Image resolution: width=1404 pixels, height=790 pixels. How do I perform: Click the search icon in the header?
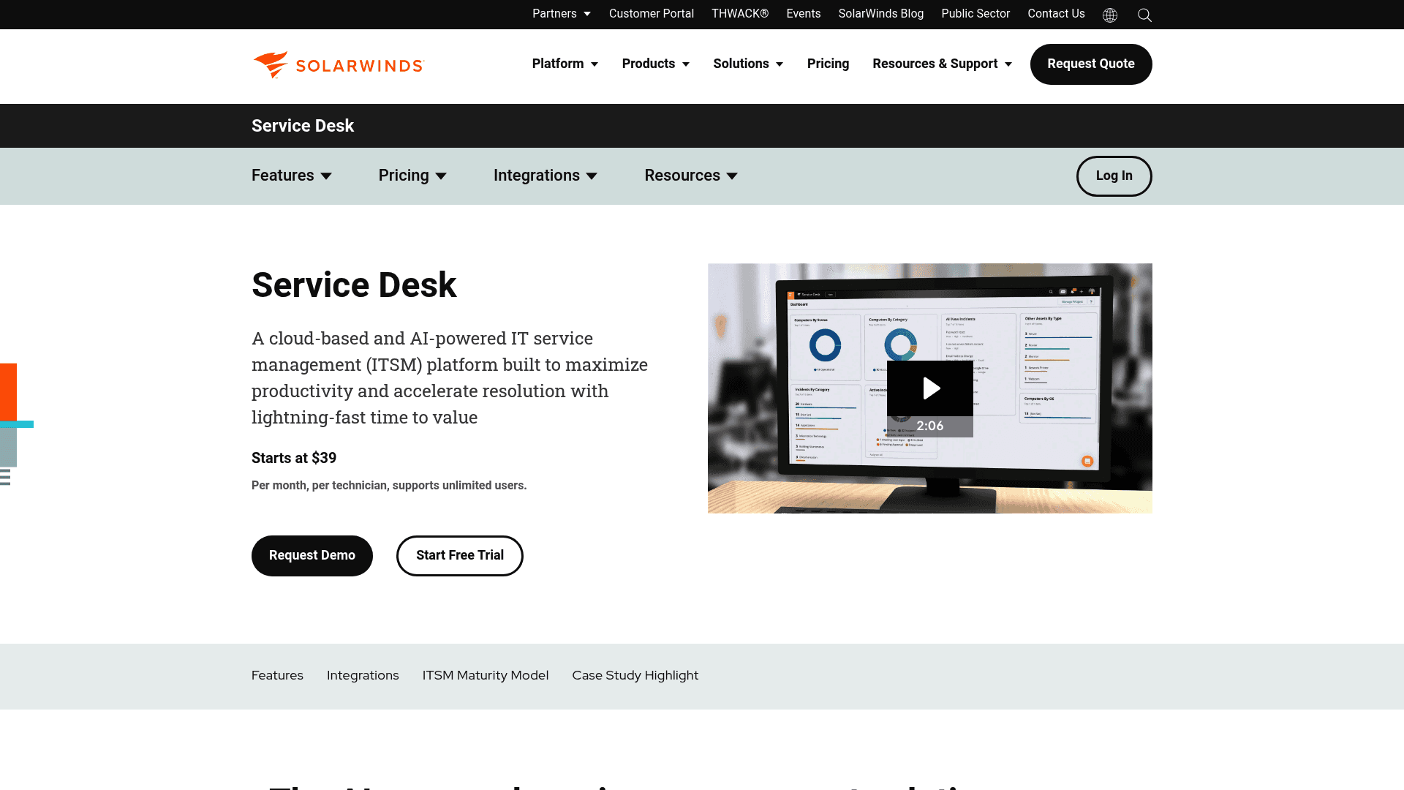[1144, 15]
